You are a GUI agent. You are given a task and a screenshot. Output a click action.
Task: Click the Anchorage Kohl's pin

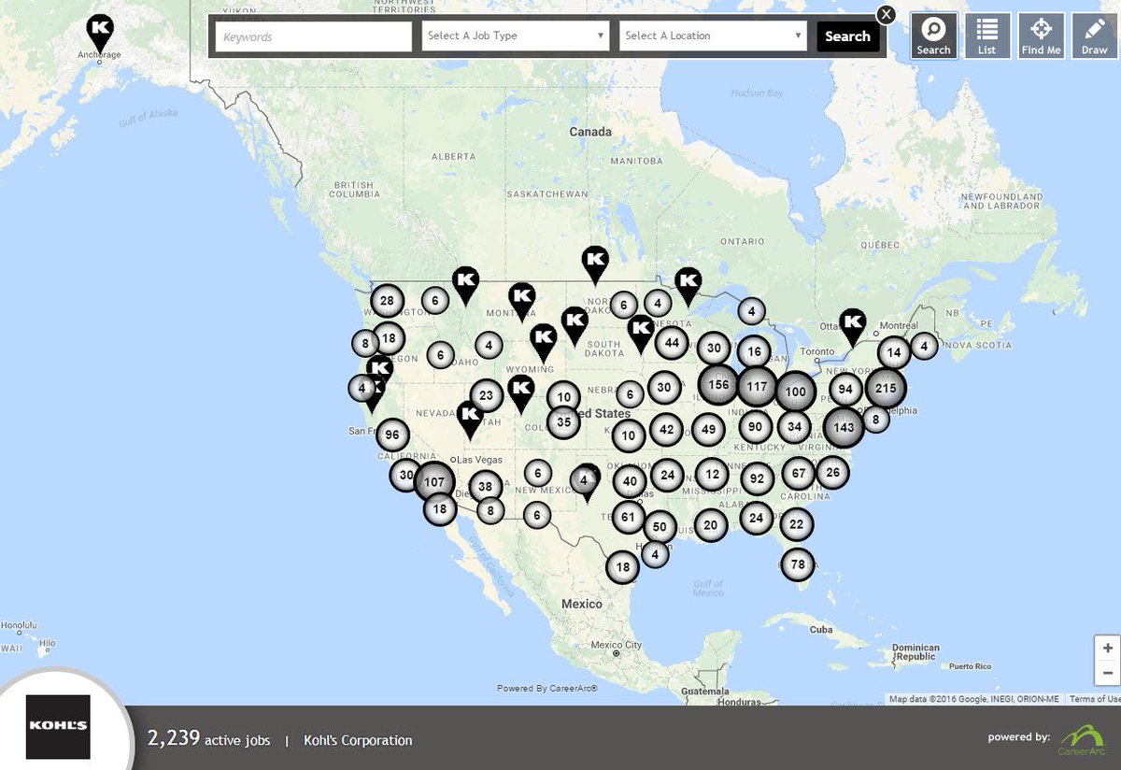(99, 33)
